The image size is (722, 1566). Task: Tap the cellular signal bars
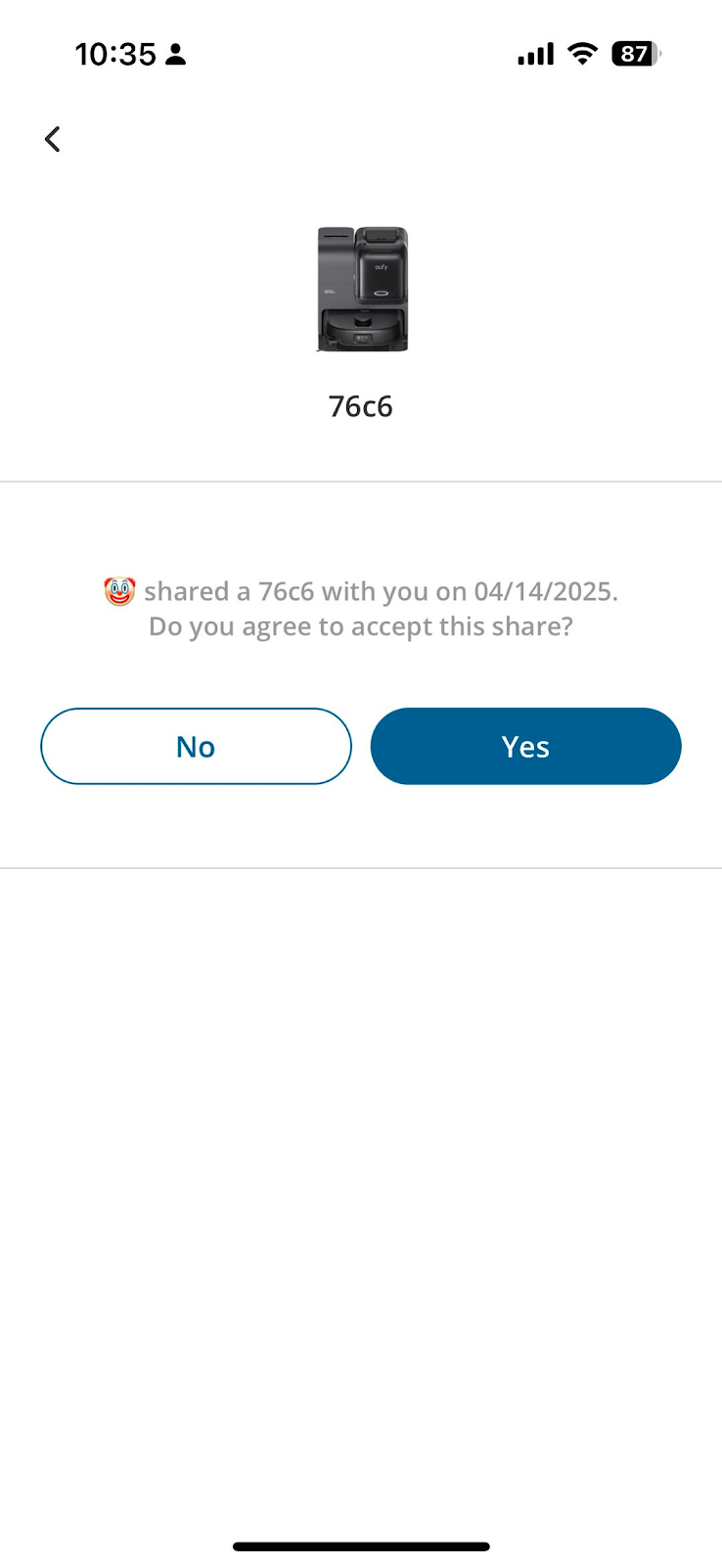click(x=535, y=54)
